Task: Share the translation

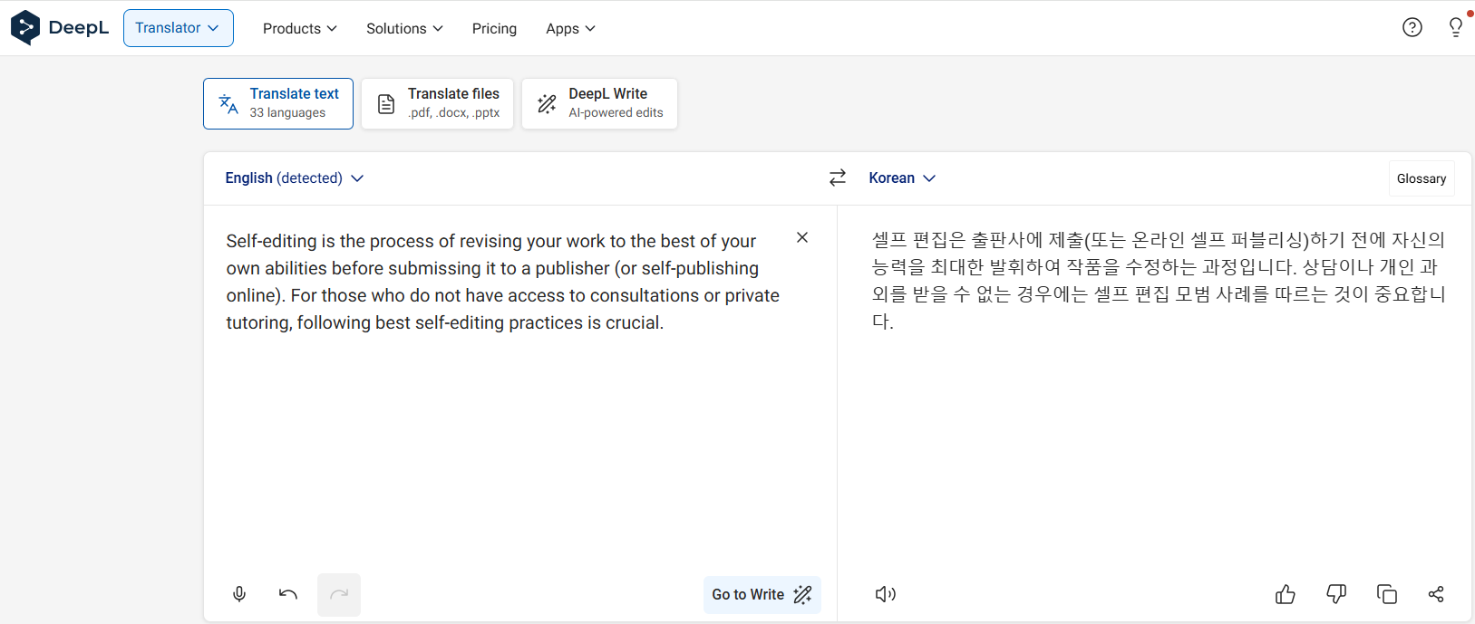Action: 1435,594
